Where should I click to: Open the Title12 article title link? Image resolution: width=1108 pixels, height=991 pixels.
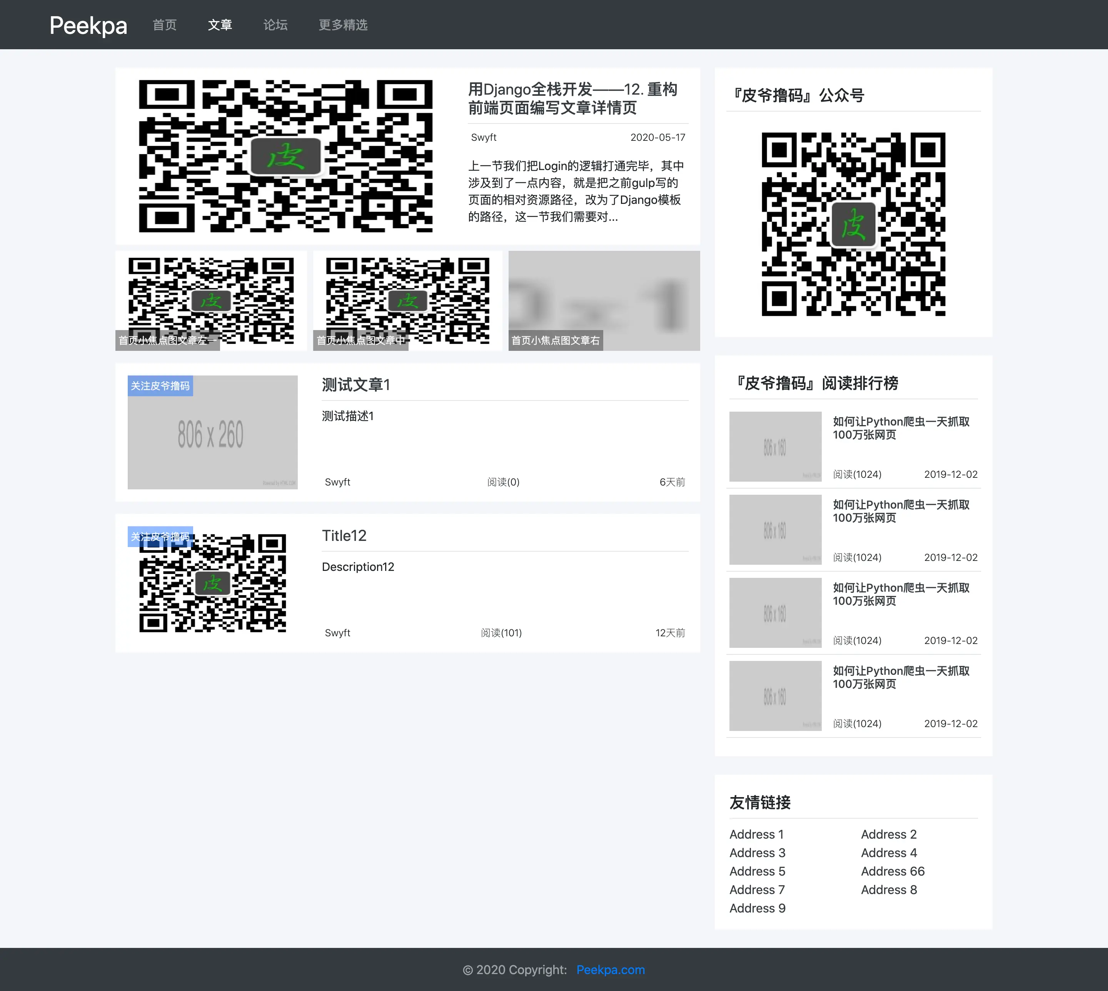[x=344, y=536]
